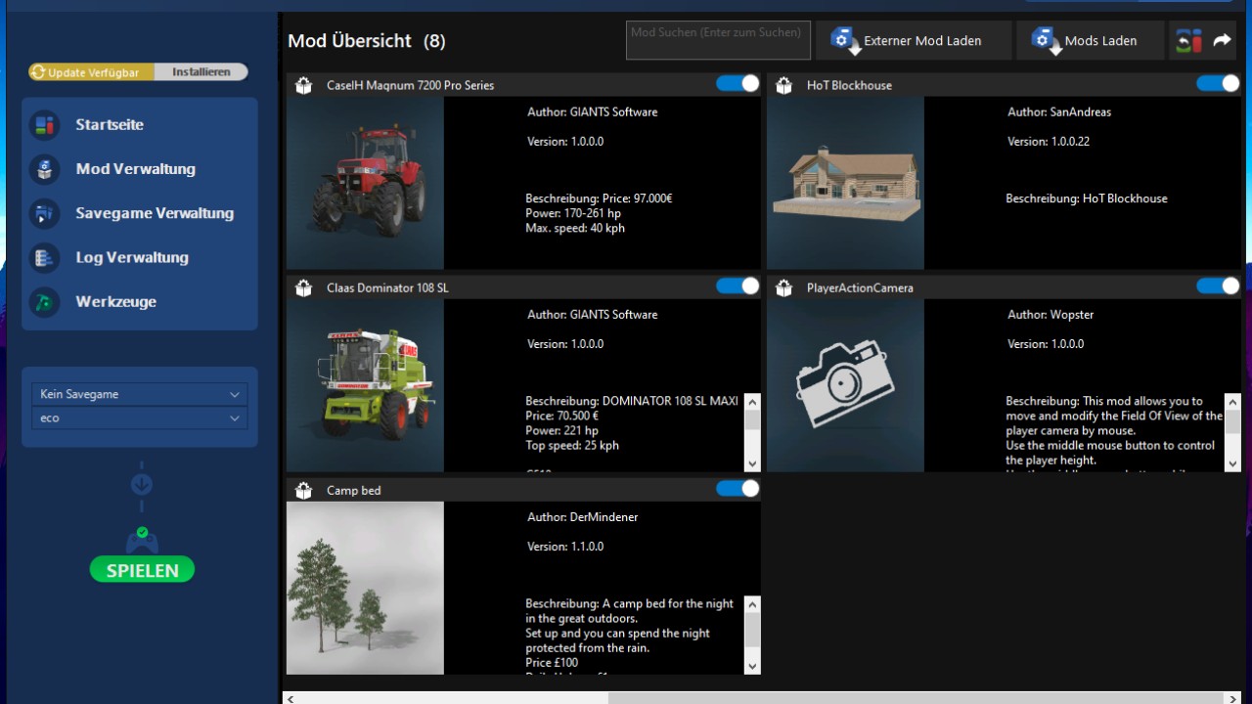Click the Installieren button
Viewport: 1252px width, 704px height.
point(201,72)
